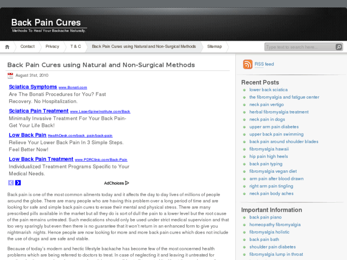Screen dimensions: 347x260
Task: Open the fibromyalgia hawaii post
Action: tap(269, 149)
